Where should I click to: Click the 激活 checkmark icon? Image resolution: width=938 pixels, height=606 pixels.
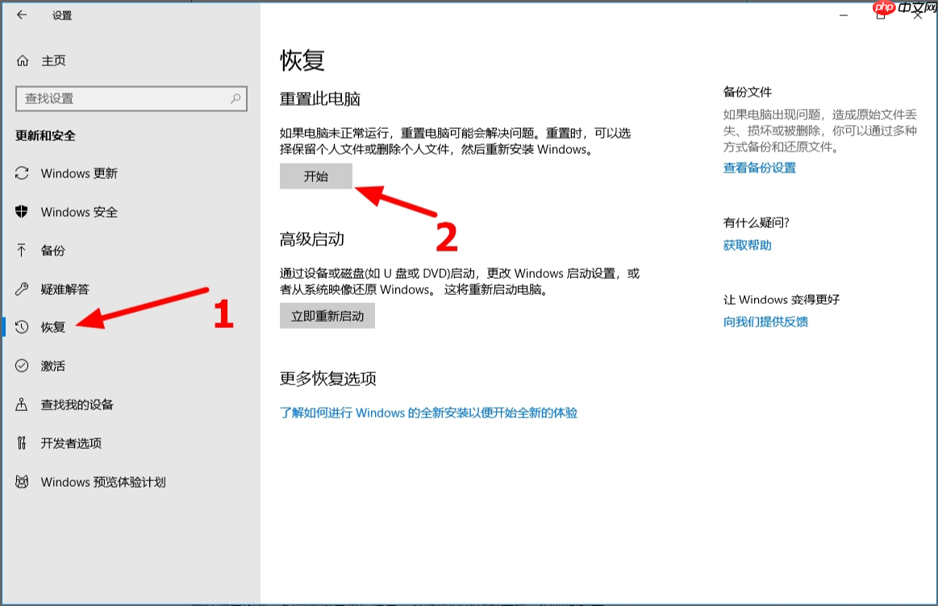[23, 366]
